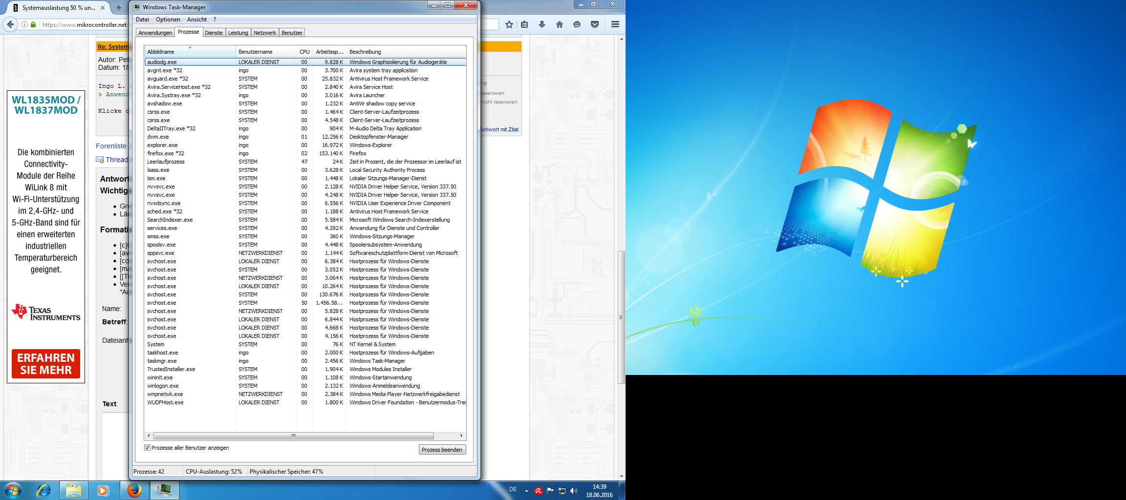Image resolution: width=1126 pixels, height=500 pixels.
Task: Click site info icon in address bar
Action: (24, 24)
